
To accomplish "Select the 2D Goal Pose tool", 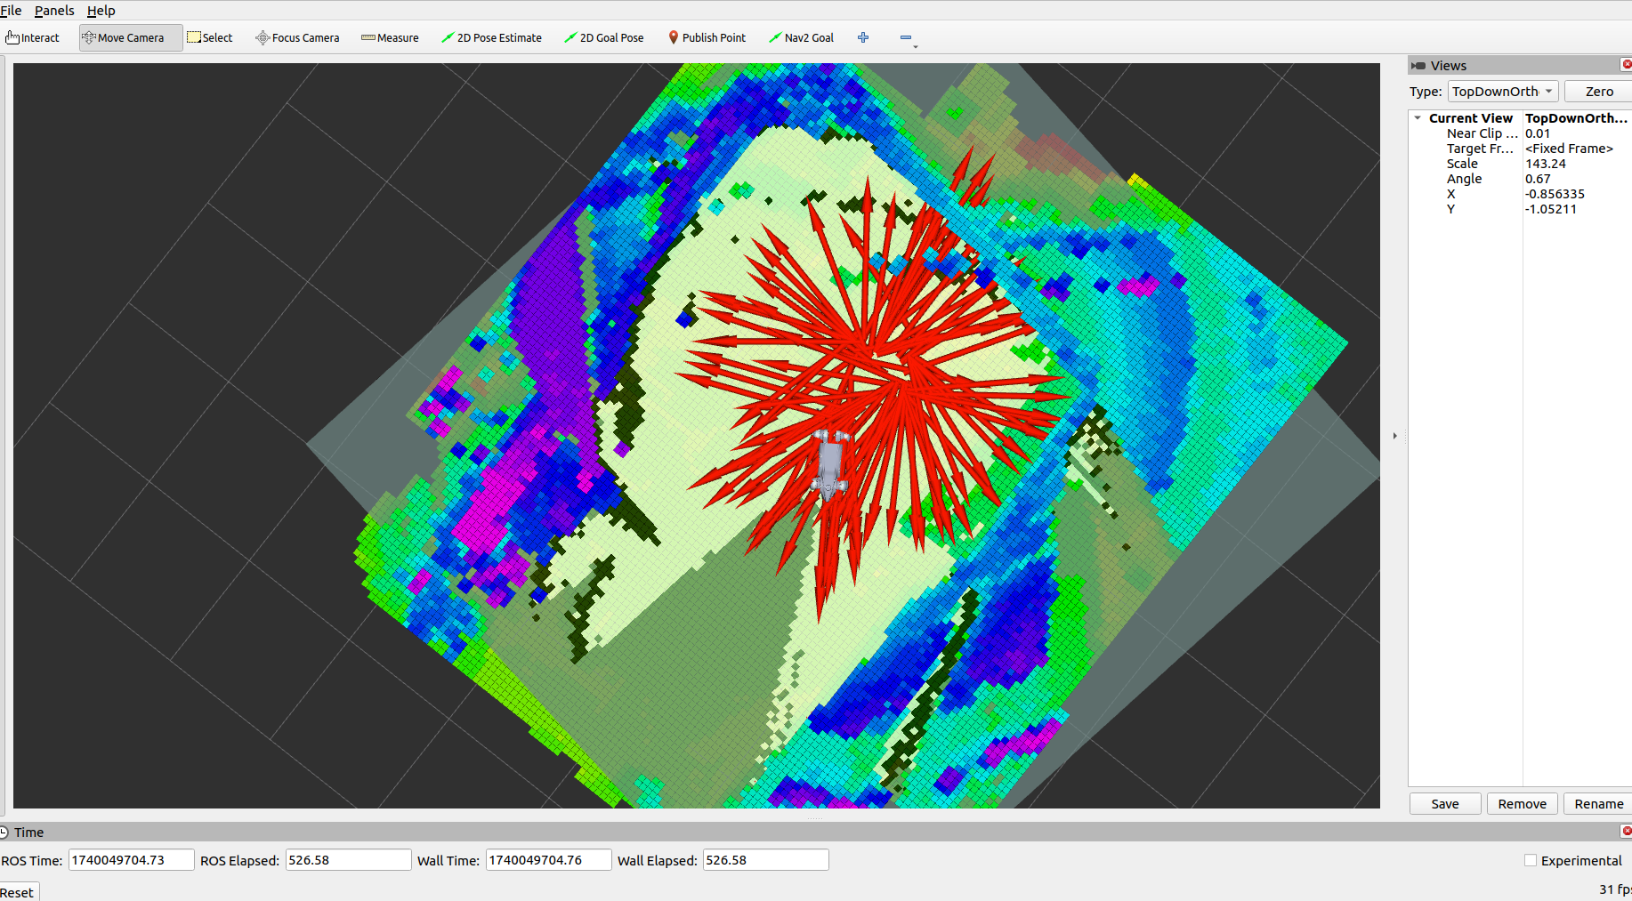I will [604, 37].
